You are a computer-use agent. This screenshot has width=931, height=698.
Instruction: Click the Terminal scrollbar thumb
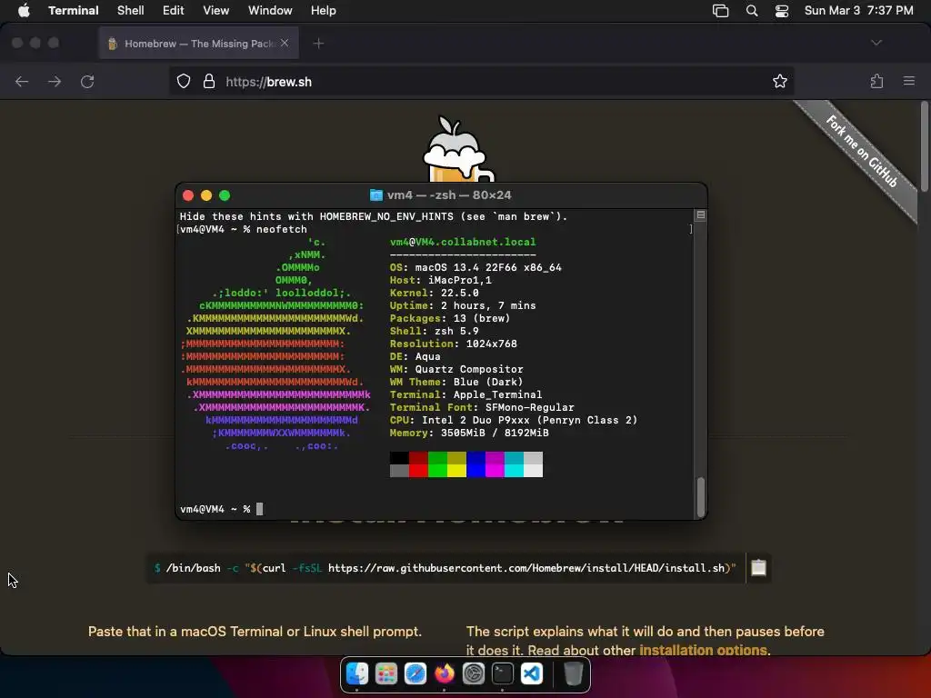tap(701, 497)
